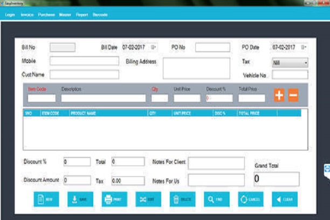The image size is (330, 220).
Task: Click the Item Code entry field
Action: [x=42, y=98]
